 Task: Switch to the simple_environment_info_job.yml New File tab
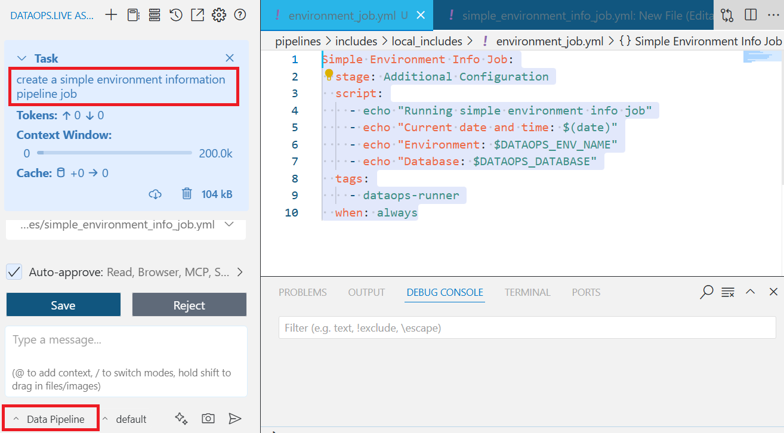tap(573, 16)
